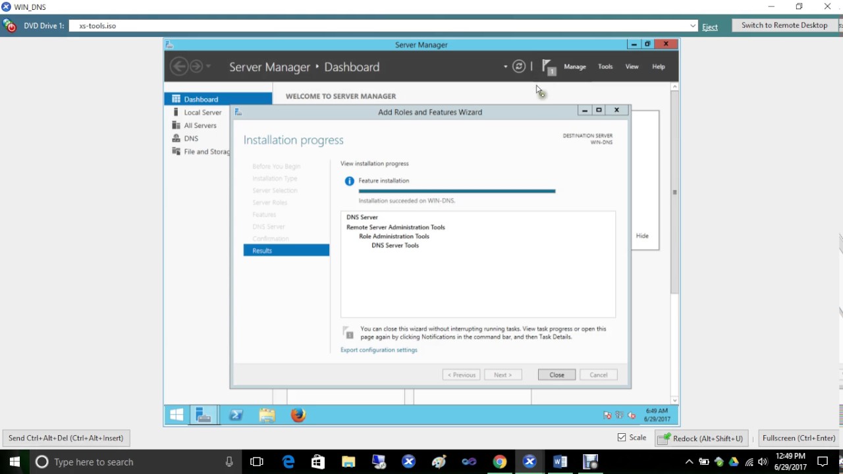
Task: Click 'DNS Server' in the results list
Action: tap(362, 217)
